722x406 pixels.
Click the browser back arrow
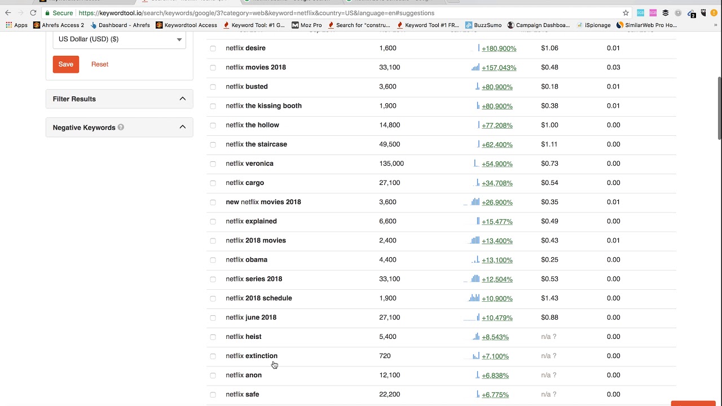tap(8, 13)
